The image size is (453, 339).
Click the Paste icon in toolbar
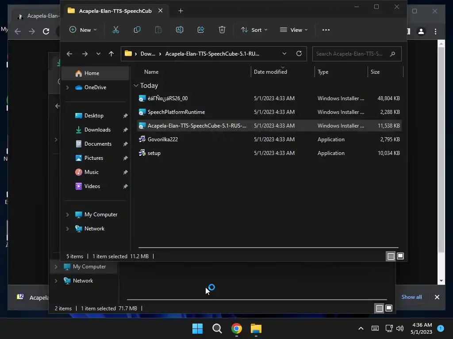point(158,30)
